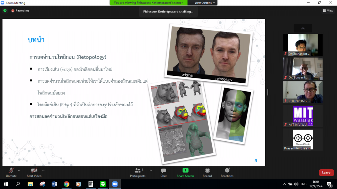Image resolution: width=337 pixels, height=189 pixels.
Task: Click the green encryption shield icon
Action: click(x=5, y=10)
